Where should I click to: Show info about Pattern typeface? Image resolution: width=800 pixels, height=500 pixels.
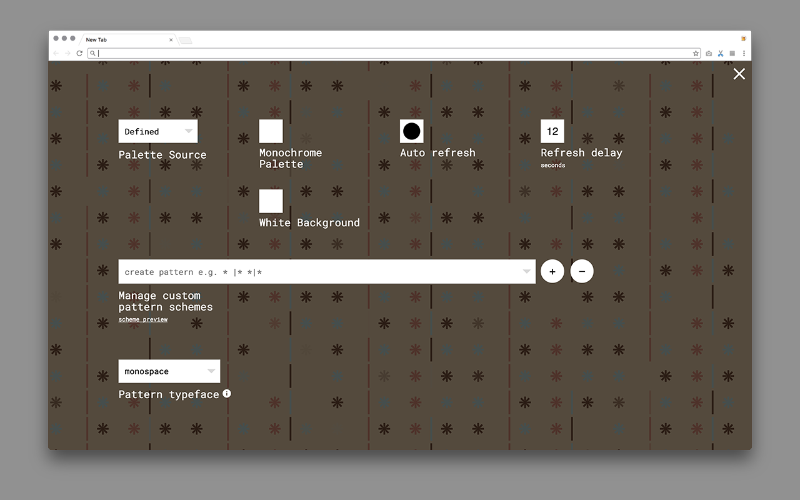[227, 394]
